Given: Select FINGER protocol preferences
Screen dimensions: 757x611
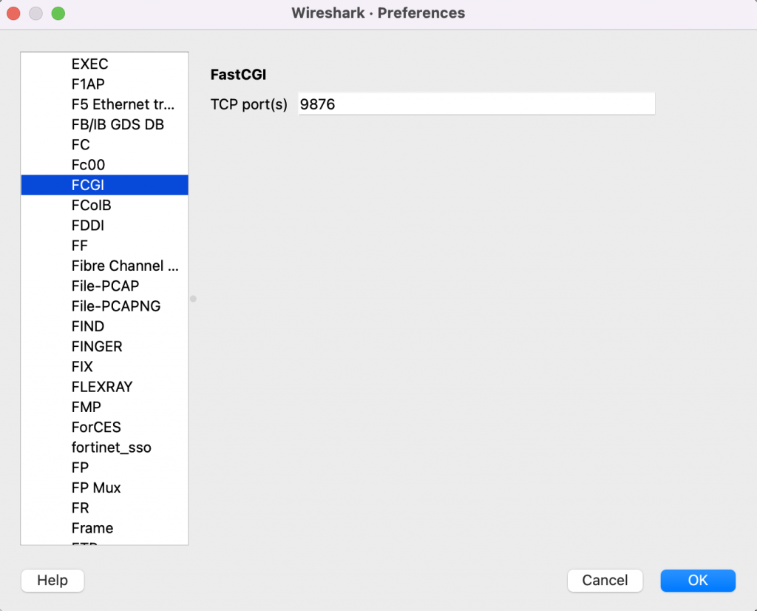Looking at the screenshot, I should pos(105,347).
